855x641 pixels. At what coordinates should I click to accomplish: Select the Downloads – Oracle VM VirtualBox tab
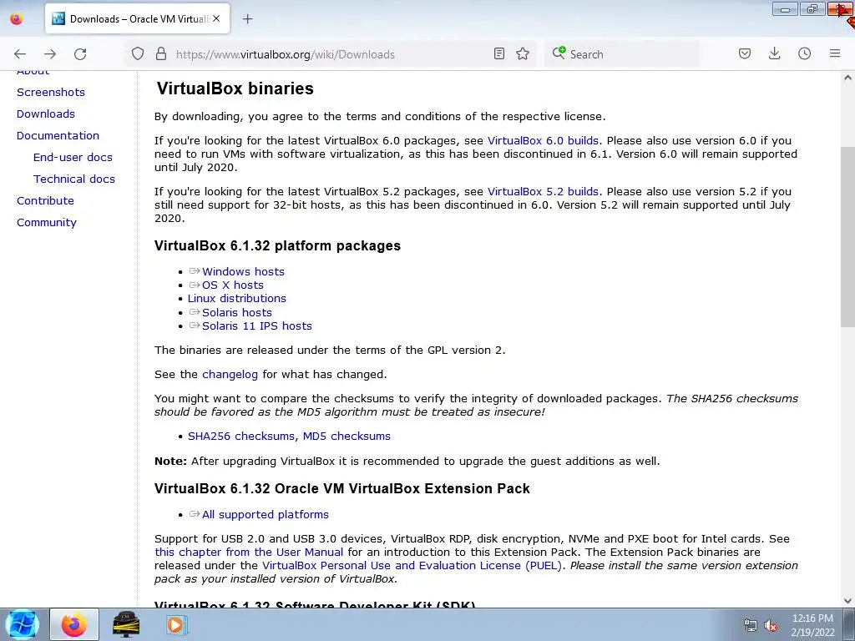point(138,18)
